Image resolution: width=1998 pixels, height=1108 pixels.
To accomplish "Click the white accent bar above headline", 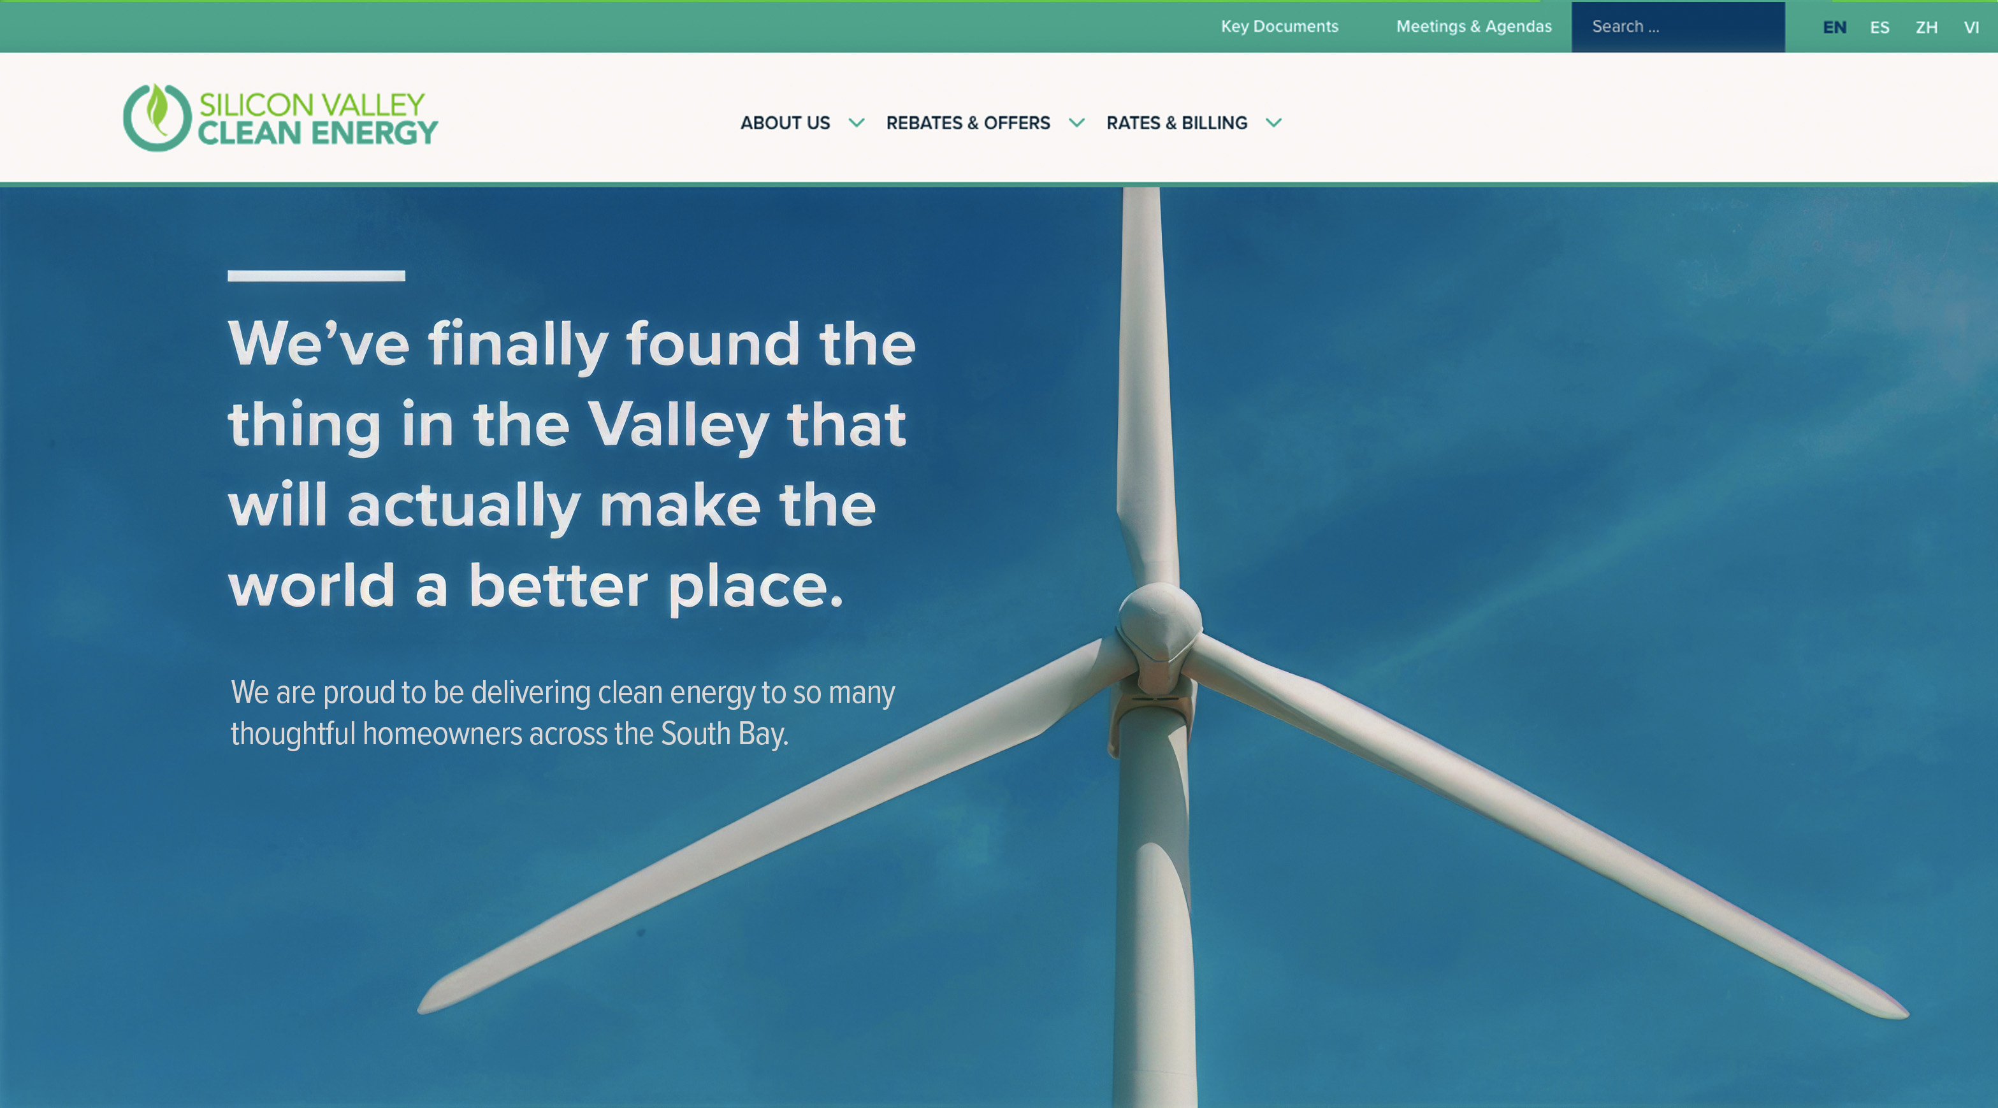I will 315,275.
